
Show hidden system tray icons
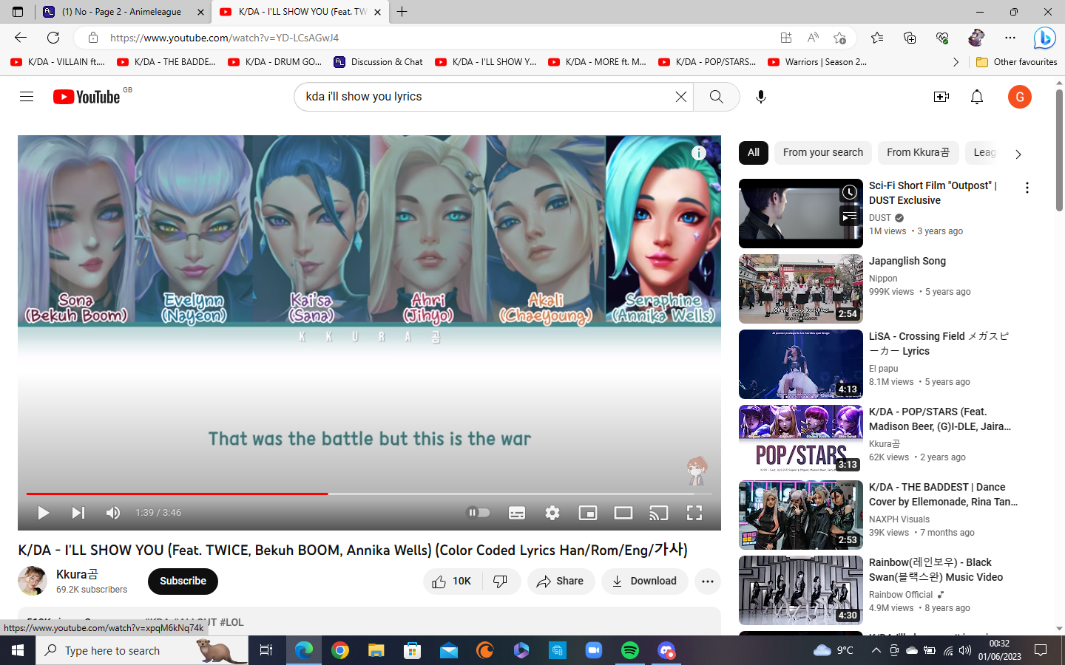(876, 650)
